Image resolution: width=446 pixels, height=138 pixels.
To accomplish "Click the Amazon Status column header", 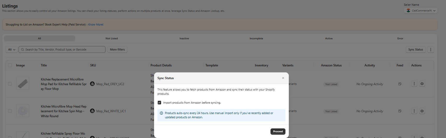I will [331, 65].
